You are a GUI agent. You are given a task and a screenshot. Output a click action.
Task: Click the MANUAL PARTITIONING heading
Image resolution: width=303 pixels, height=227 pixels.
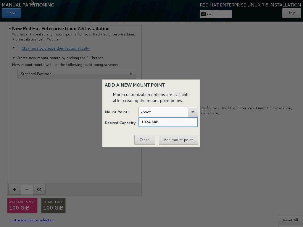pos(28,5)
